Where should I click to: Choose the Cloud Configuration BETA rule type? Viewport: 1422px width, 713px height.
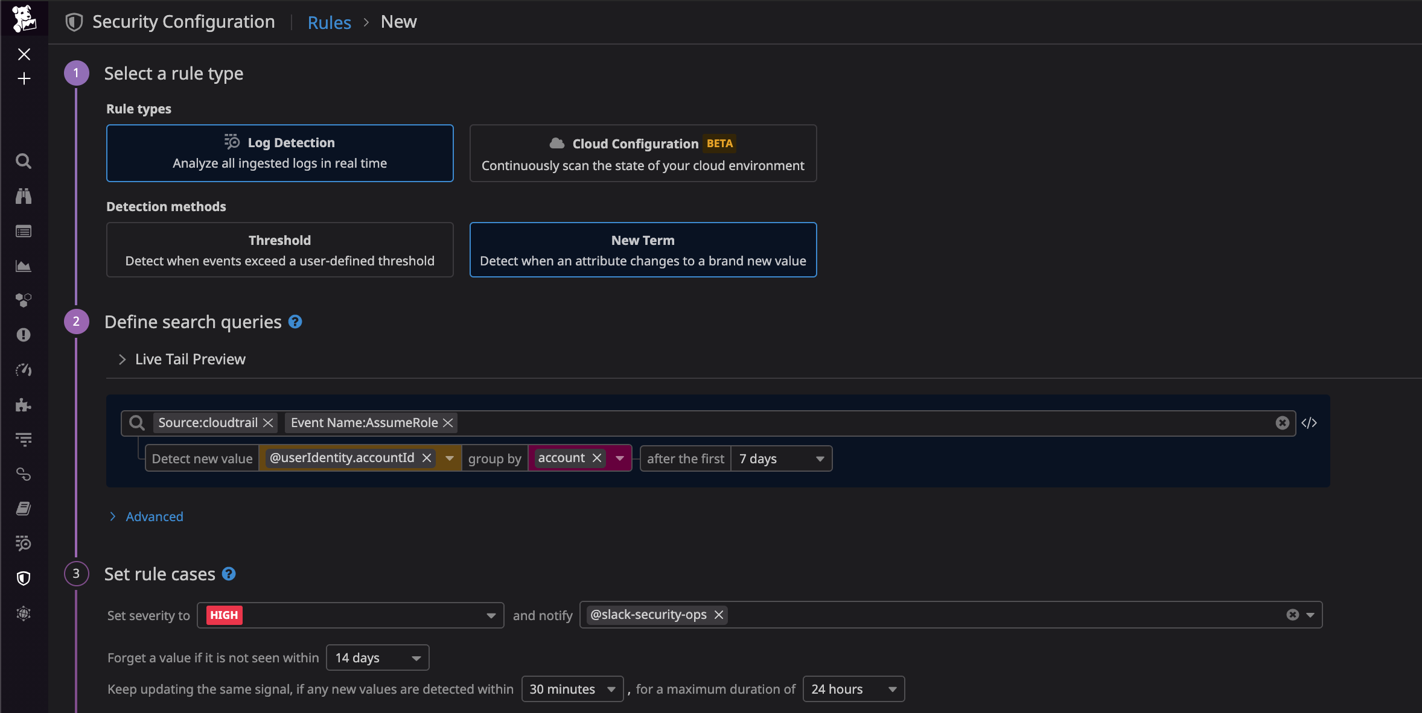642,153
